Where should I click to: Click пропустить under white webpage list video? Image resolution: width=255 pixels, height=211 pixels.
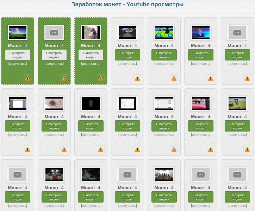click(x=164, y=134)
